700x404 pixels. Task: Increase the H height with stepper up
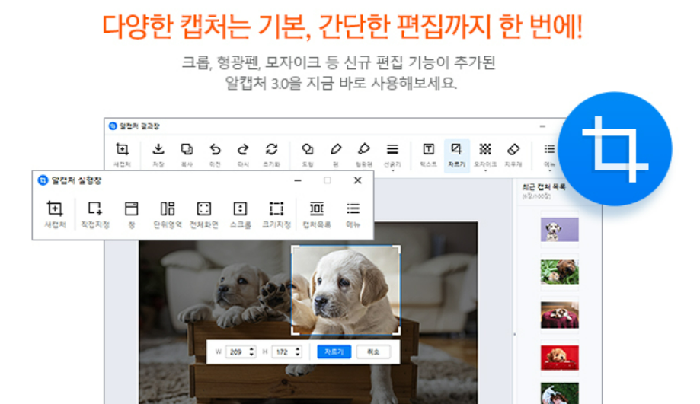(298, 348)
